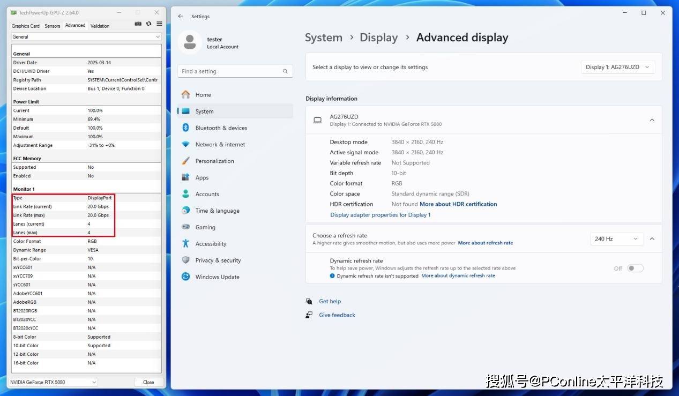The width and height of the screenshot is (679, 396).
Task: Switch to the Graphics Card tab
Action: tap(26, 26)
